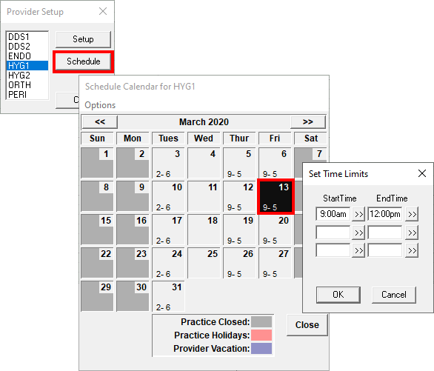Click the first EndTime field showing 12:00pm
The width and height of the screenshot is (434, 371).
[x=384, y=214]
